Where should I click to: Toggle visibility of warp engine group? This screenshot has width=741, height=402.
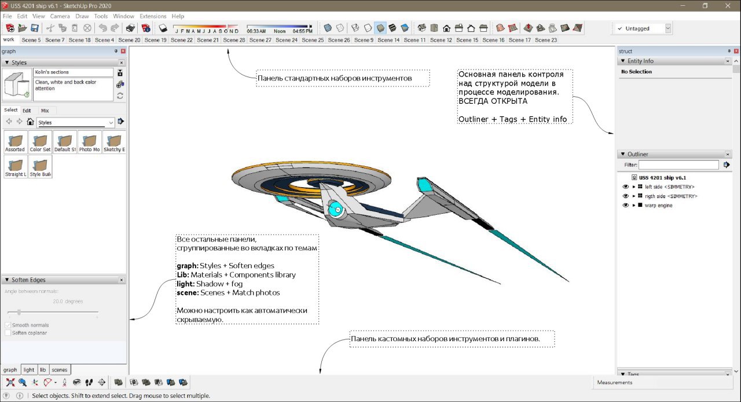point(625,206)
